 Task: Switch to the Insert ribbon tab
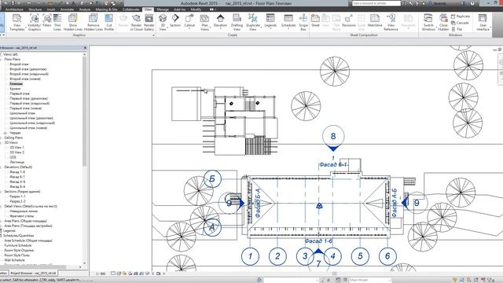coord(51,9)
